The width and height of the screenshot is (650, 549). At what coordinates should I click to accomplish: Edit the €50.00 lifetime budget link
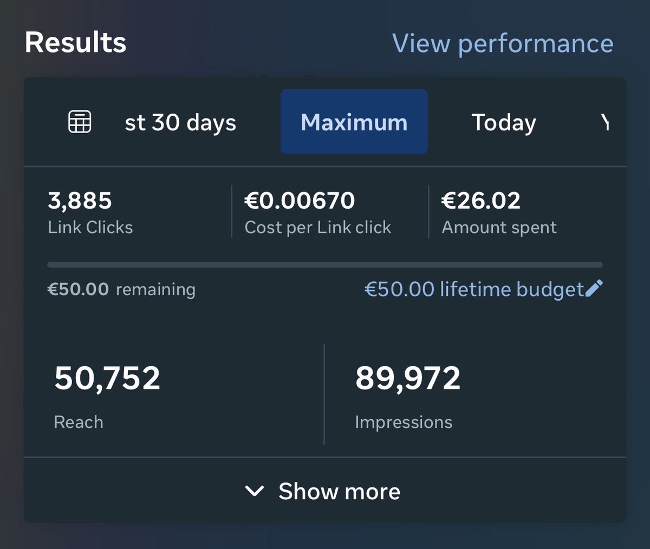[x=474, y=289]
